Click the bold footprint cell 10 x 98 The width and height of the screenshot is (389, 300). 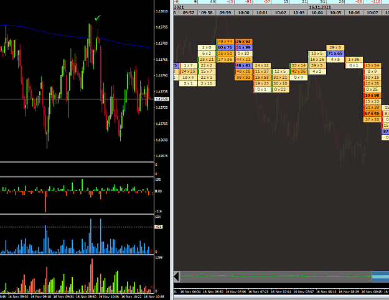(x=372, y=95)
